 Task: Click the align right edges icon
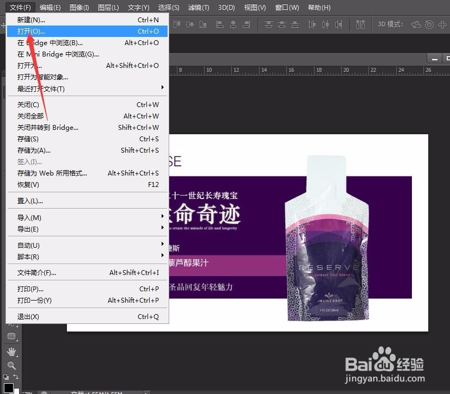pyautogui.click(x=246, y=24)
